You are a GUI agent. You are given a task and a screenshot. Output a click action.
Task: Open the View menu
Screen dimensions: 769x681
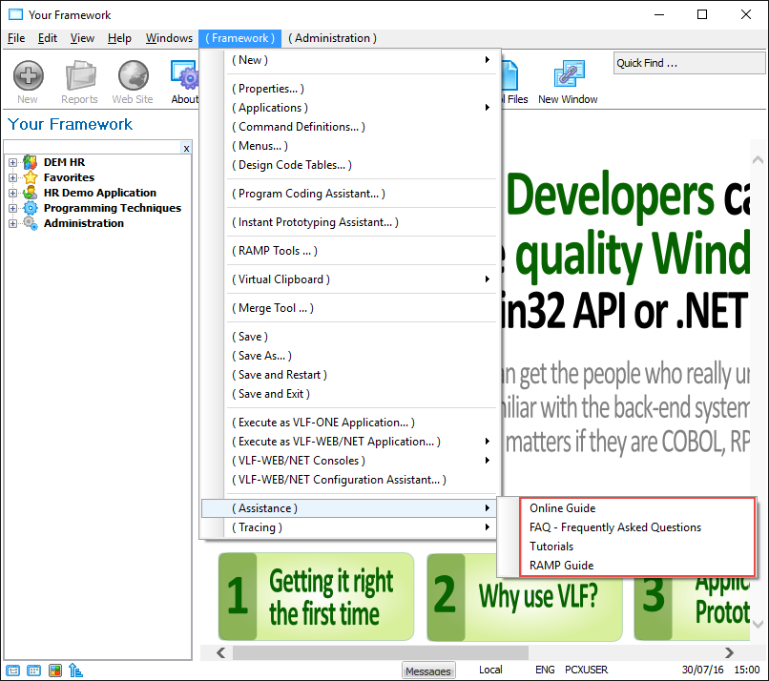pos(82,38)
